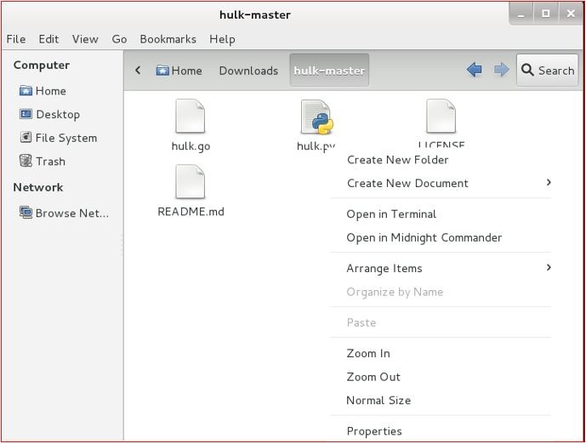Viewport: 586px width, 444px height.
Task: Open File System in the sidebar
Action: [x=59, y=138]
